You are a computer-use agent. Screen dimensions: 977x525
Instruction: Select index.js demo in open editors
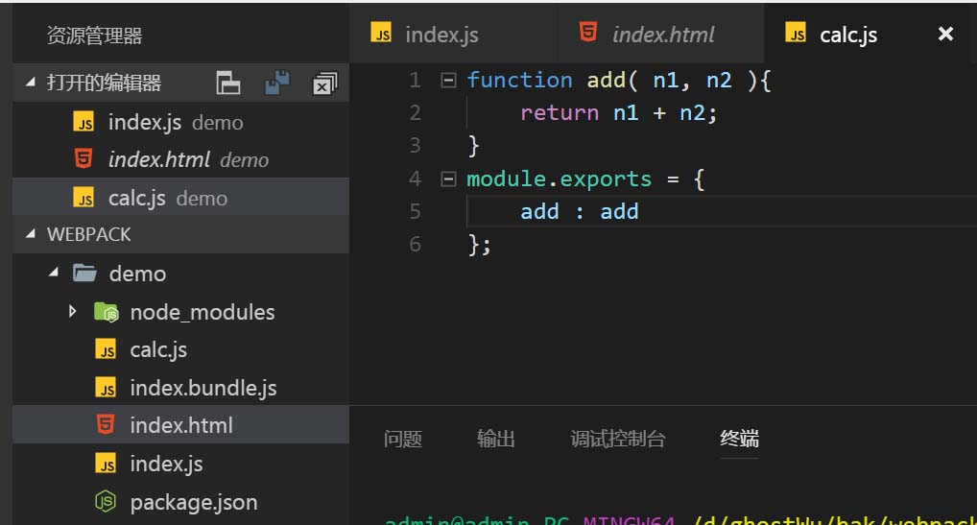pyautogui.click(x=180, y=122)
